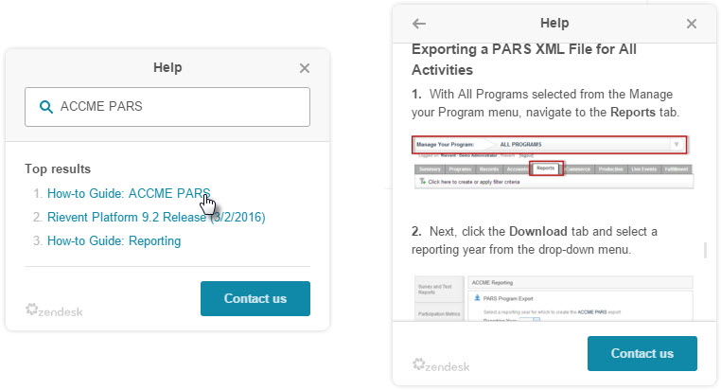Click the Exporting a PARS XML File heading
721x390 pixels.
[x=524, y=60]
